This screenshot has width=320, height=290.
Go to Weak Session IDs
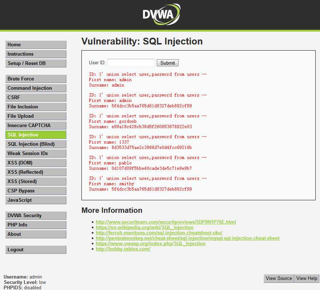(x=36, y=153)
